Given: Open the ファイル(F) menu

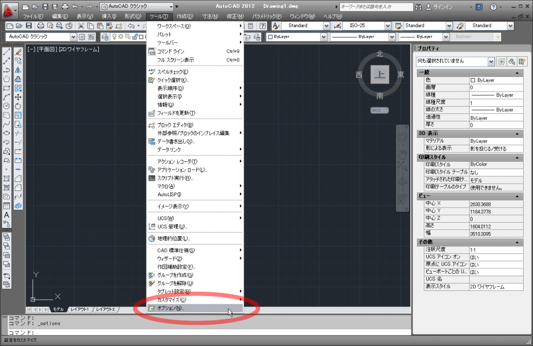Looking at the screenshot, I should [33, 16].
